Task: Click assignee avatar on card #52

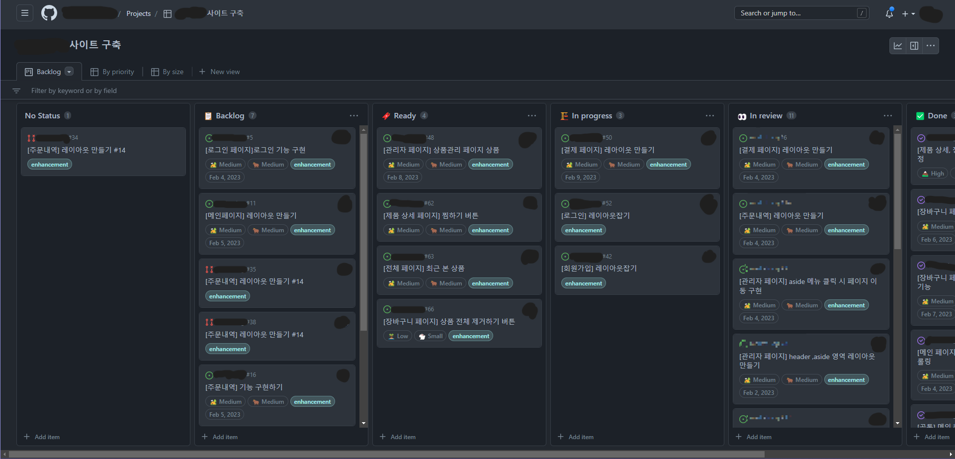Action: pos(708,204)
